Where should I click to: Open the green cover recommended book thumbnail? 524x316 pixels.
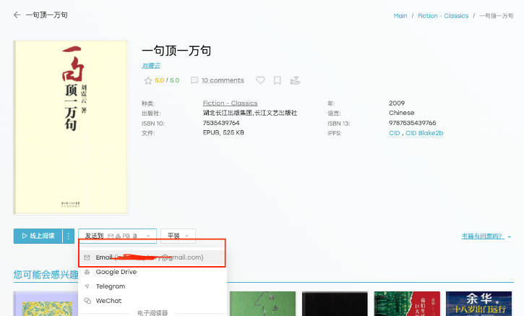coord(262,304)
